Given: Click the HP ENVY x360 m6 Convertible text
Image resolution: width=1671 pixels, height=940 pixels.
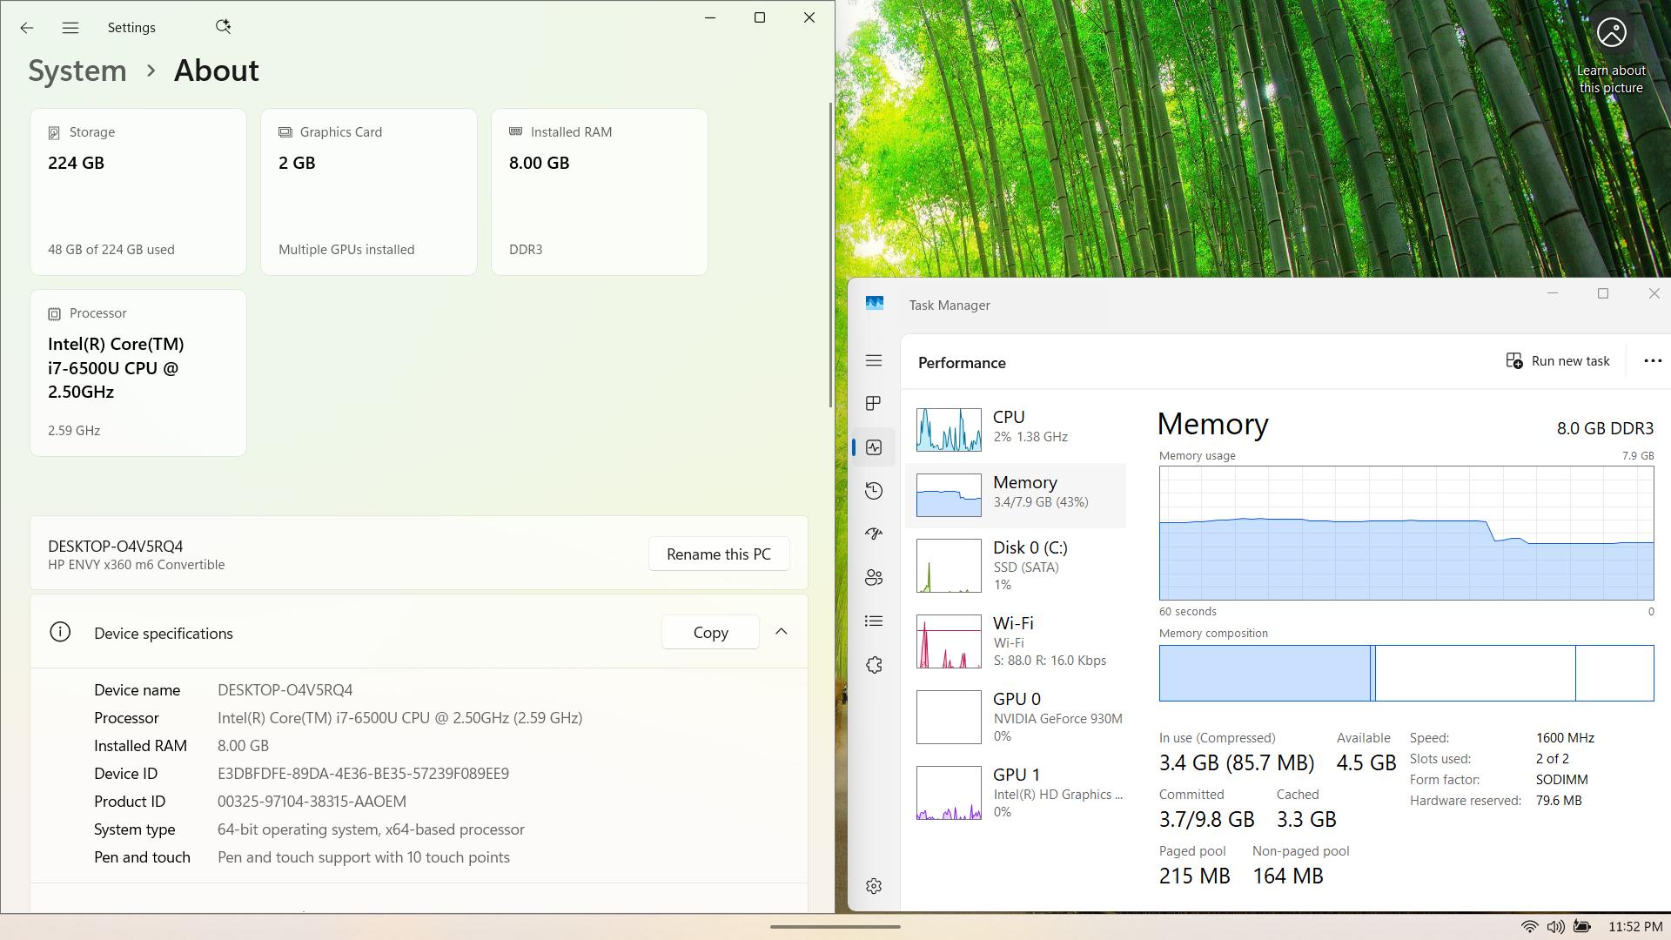Looking at the screenshot, I should click(136, 565).
